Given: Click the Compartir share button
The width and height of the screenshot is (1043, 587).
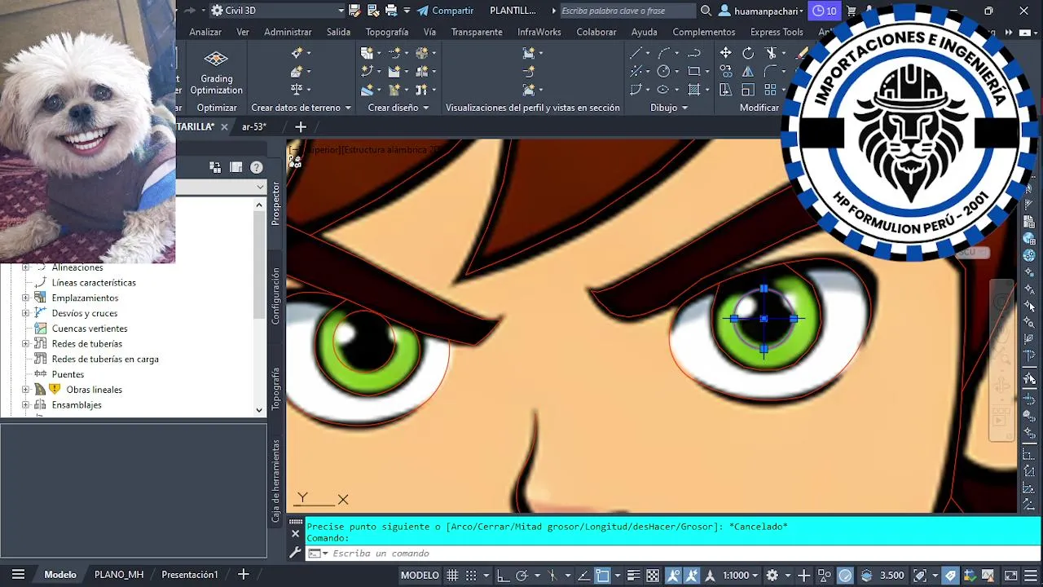Looking at the screenshot, I should (445, 11).
